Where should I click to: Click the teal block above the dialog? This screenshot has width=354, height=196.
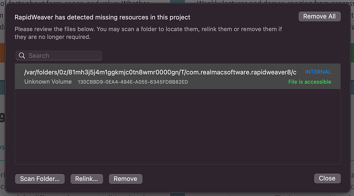pyautogui.click(x=178, y=2)
